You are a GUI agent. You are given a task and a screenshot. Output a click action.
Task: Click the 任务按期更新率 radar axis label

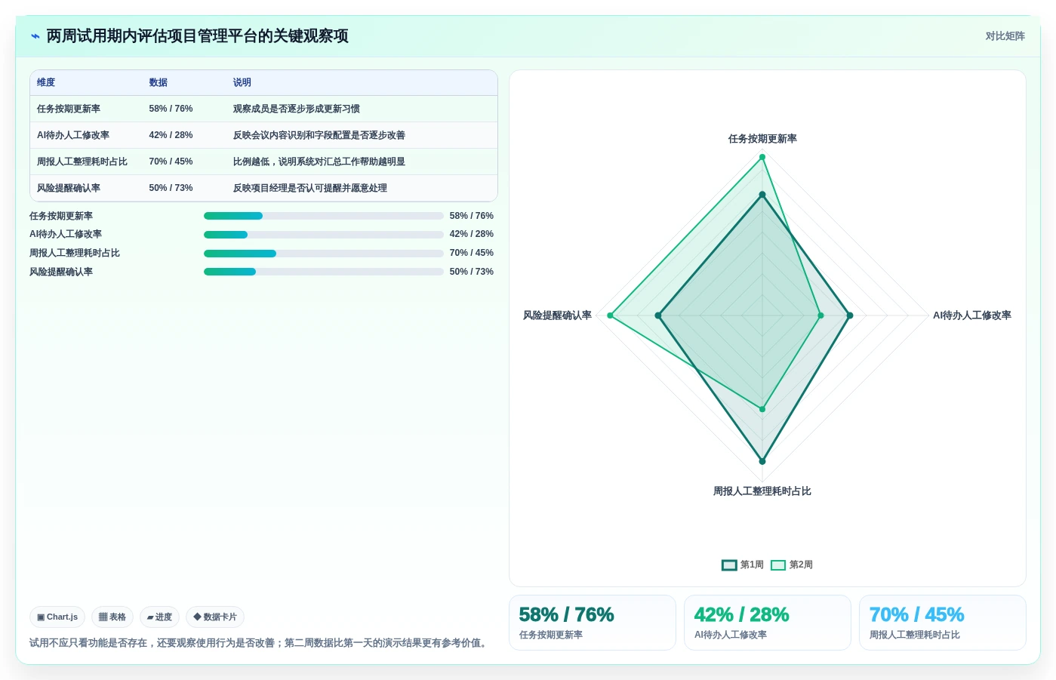[x=762, y=139]
